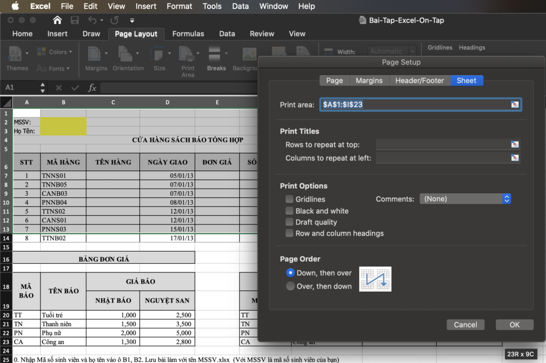
Task: Enable the Black and white checkbox
Action: (290, 211)
